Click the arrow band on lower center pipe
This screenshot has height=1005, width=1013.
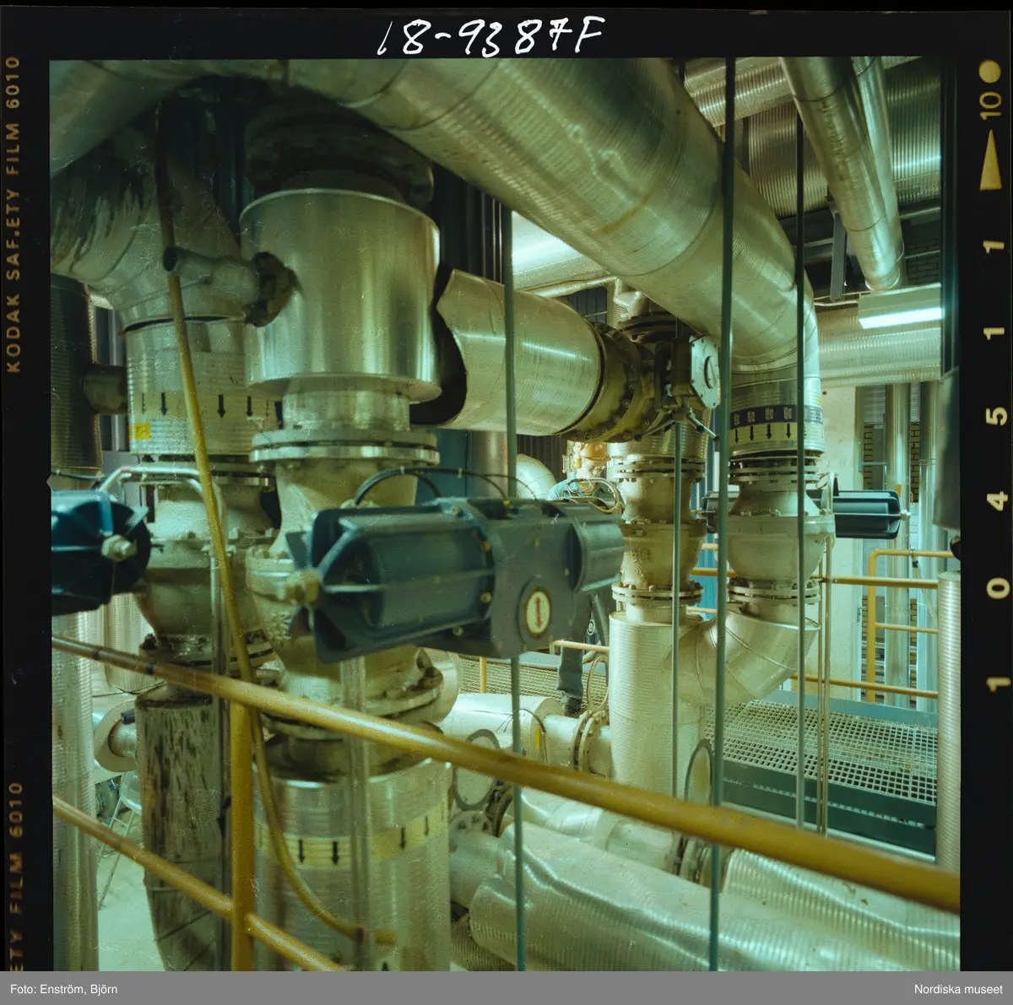(355, 840)
